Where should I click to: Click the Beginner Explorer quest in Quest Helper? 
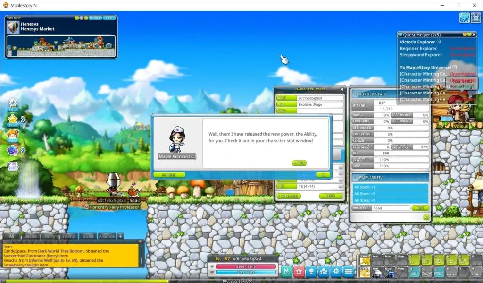tap(418, 49)
